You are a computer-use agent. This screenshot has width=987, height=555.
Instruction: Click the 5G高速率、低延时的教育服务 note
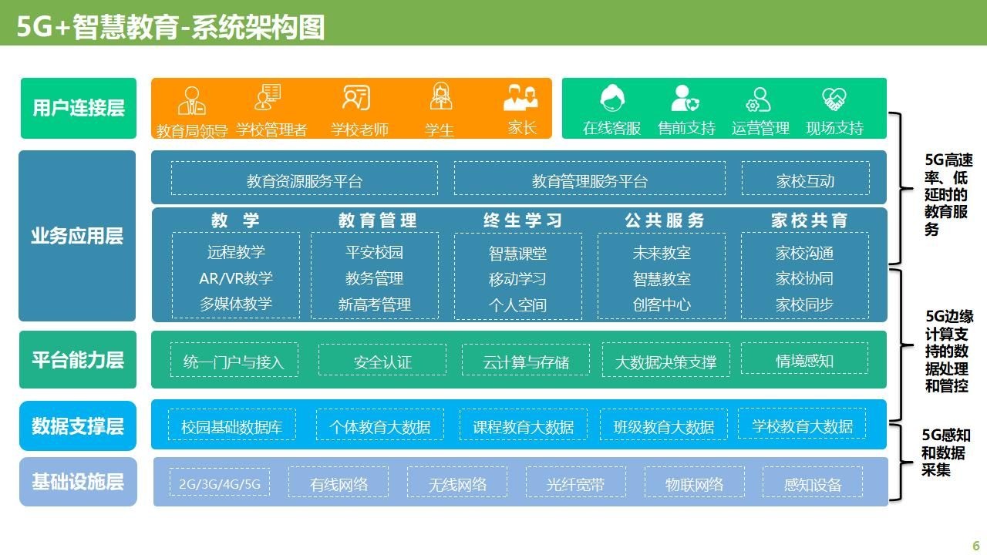948,194
